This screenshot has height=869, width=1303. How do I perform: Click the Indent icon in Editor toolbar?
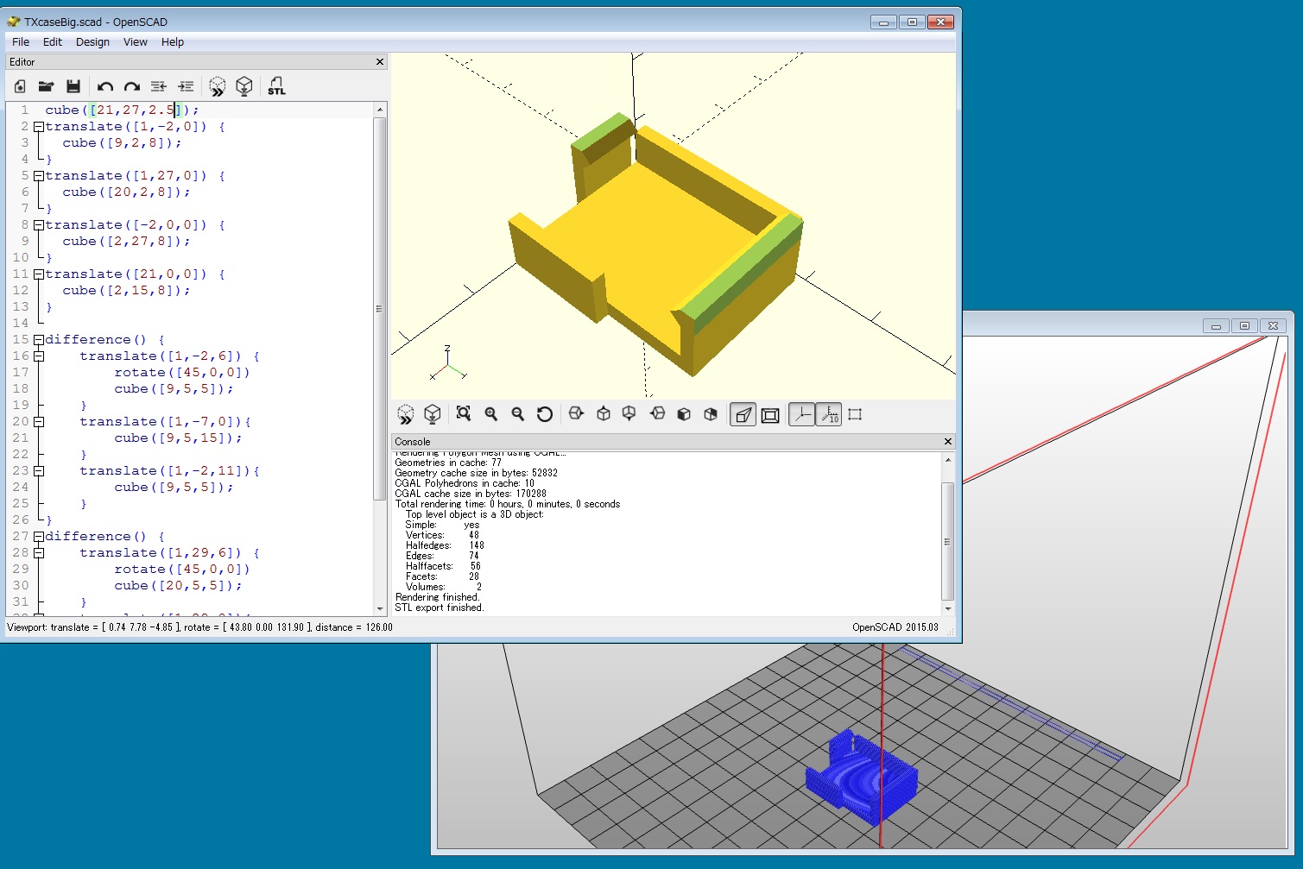tap(186, 86)
